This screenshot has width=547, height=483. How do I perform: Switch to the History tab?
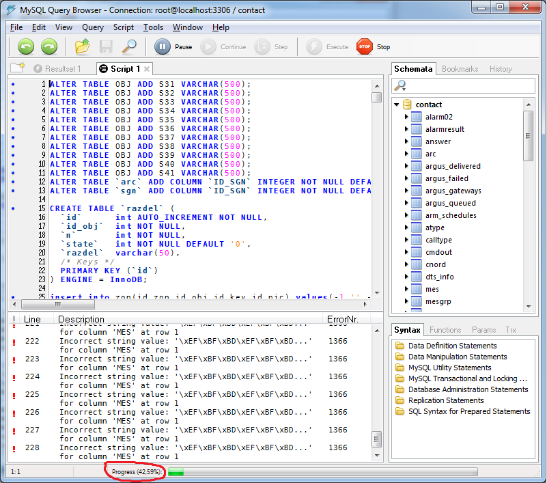[x=501, y=69]
